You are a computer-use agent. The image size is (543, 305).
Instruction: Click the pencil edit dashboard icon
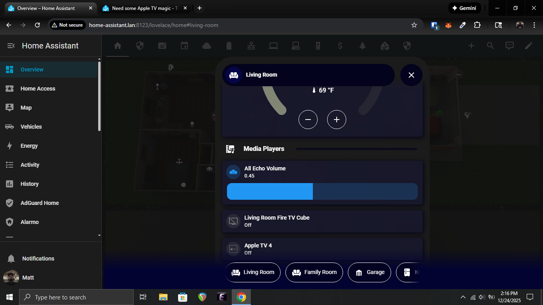529,46
